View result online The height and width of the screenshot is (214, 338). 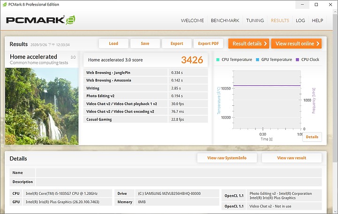click(296, 44)
